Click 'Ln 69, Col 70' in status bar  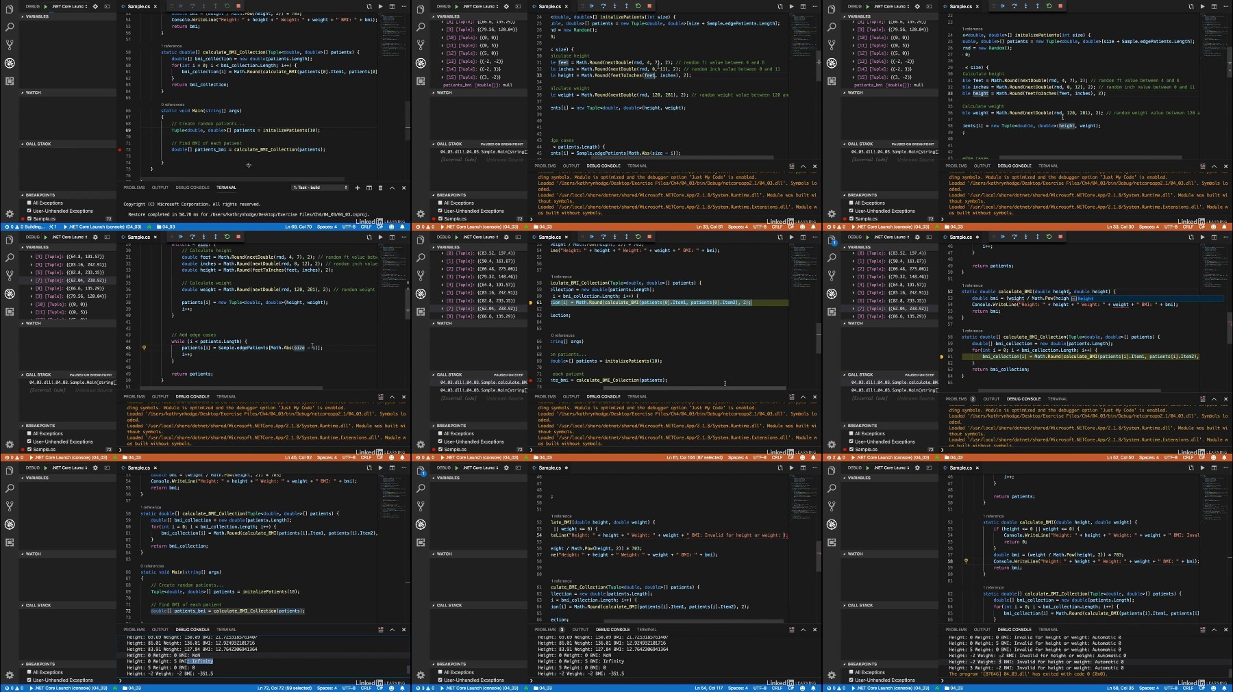coord(299,227)
